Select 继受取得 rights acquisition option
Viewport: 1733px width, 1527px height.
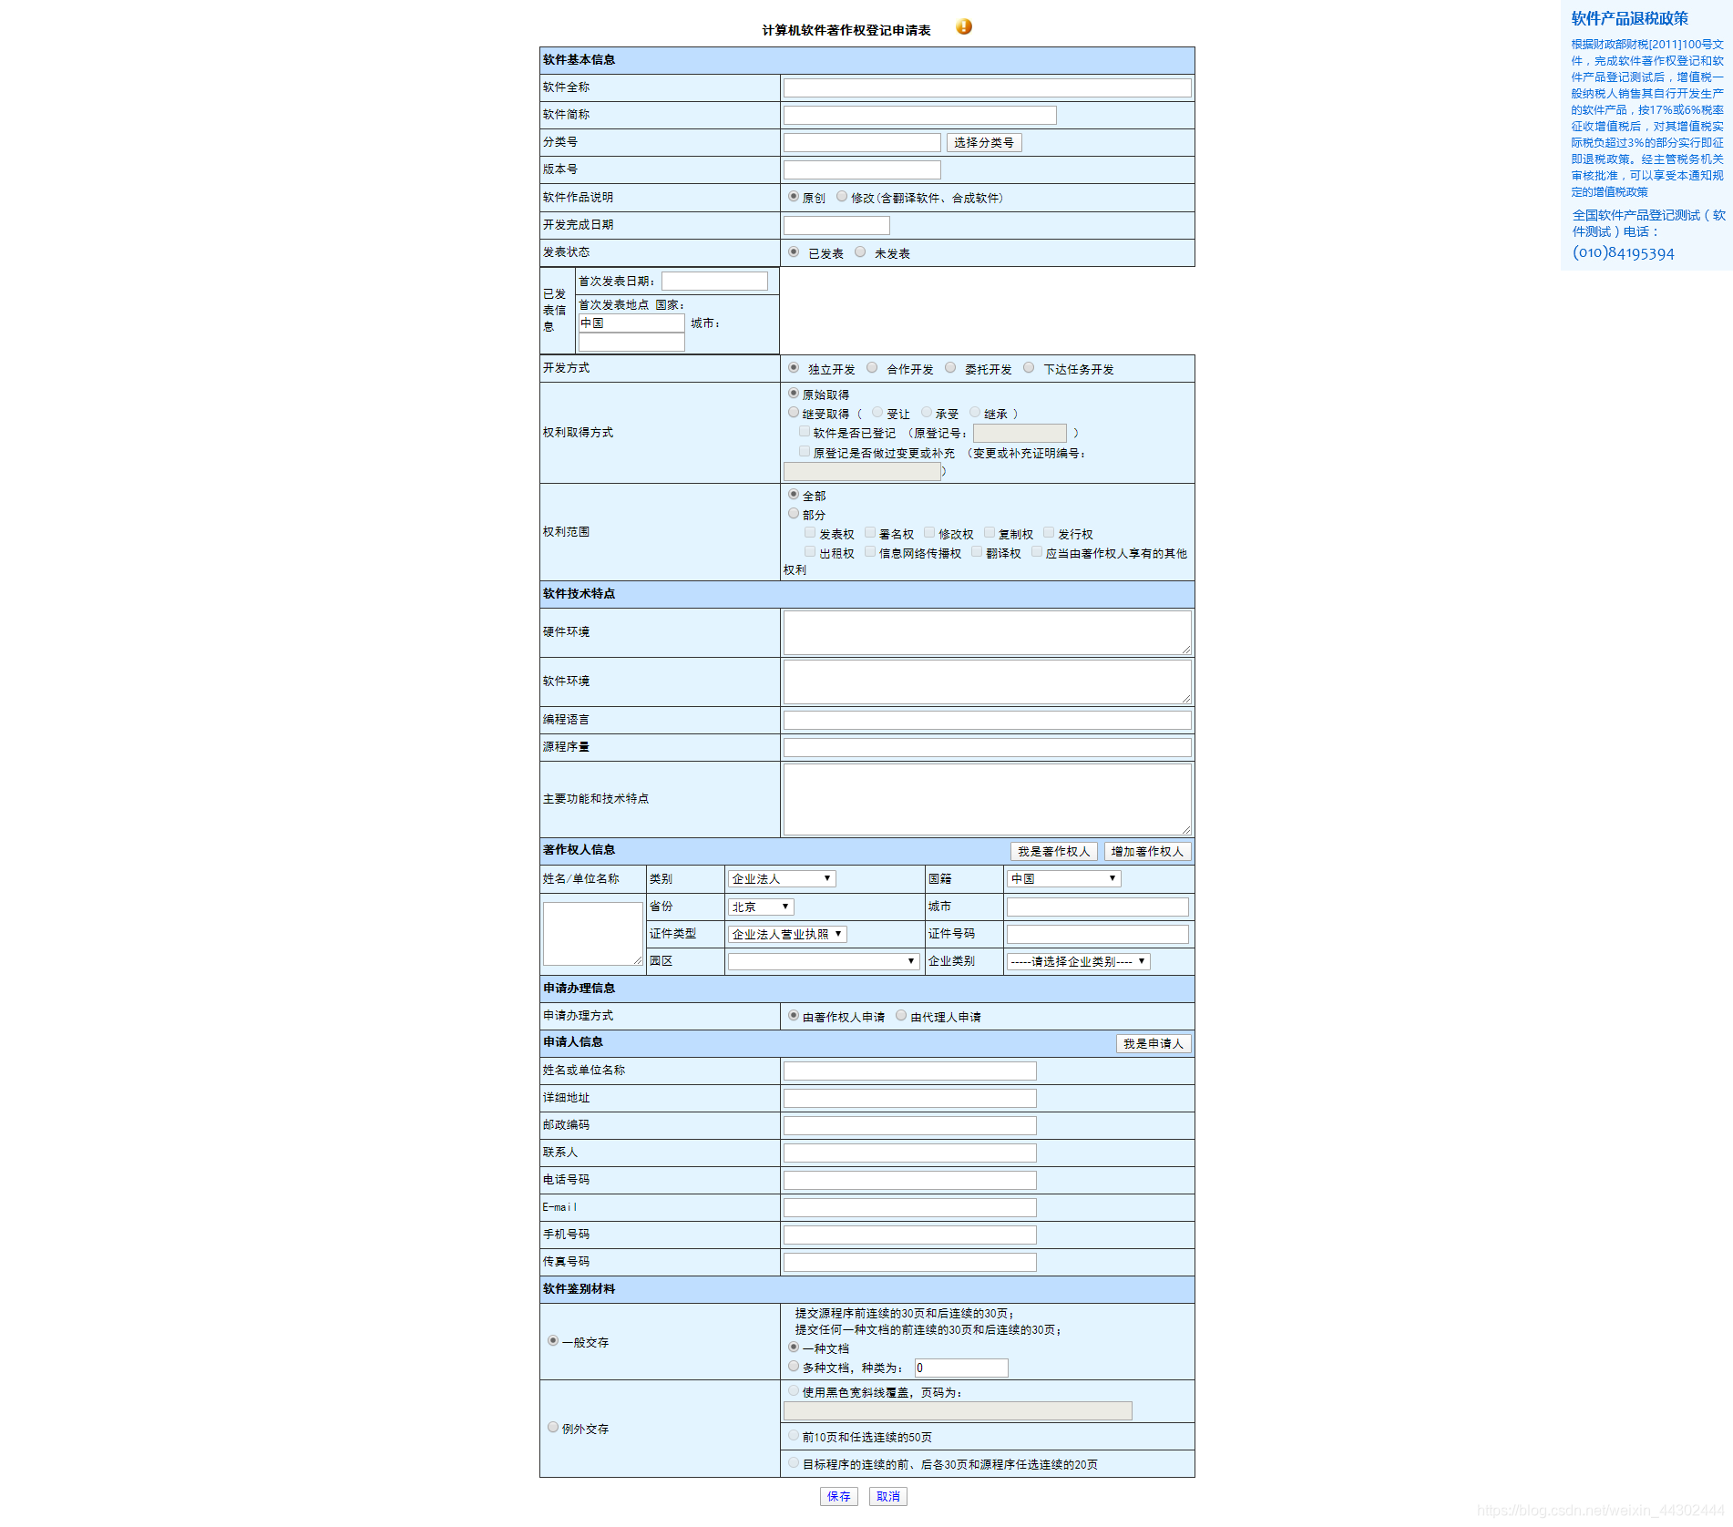794,413
